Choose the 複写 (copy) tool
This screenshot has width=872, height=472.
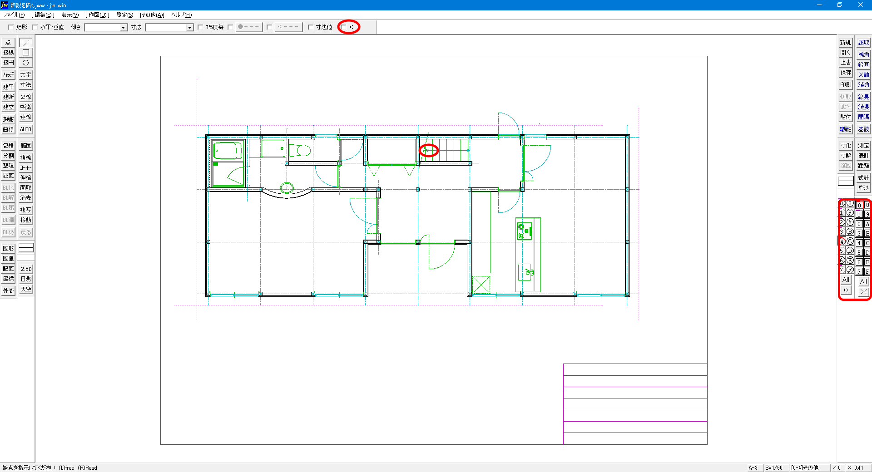[26, 210]
